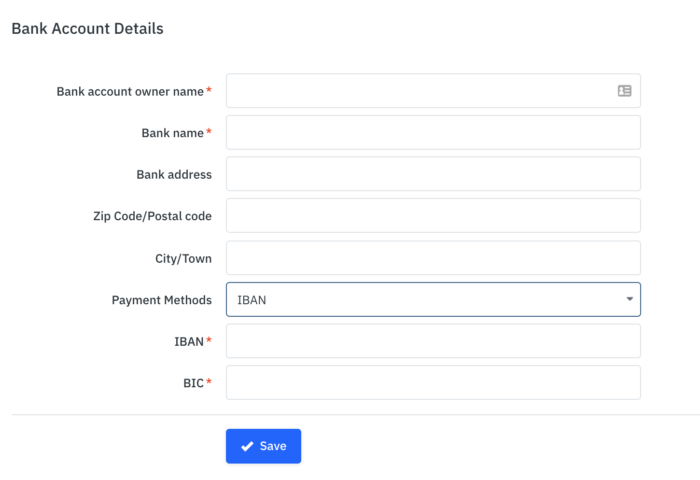The height and width of the screenshot is (480, 700).
Task: Click the IBAN field label
Action: (x=188, y=341)
